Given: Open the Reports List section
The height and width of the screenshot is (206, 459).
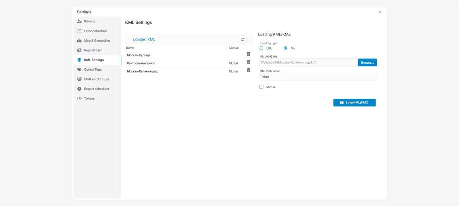Looking at the screenshot, I should [93, 50].
